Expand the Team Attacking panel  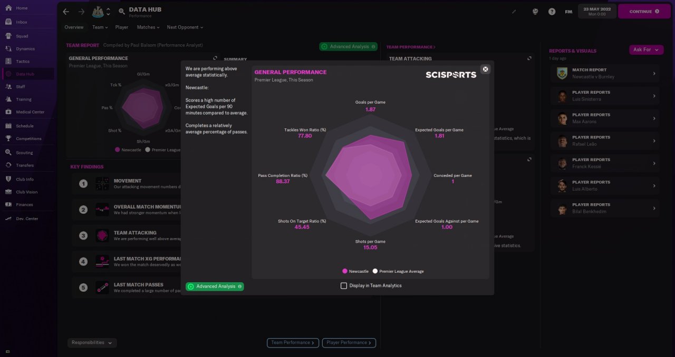coord(529,58)
